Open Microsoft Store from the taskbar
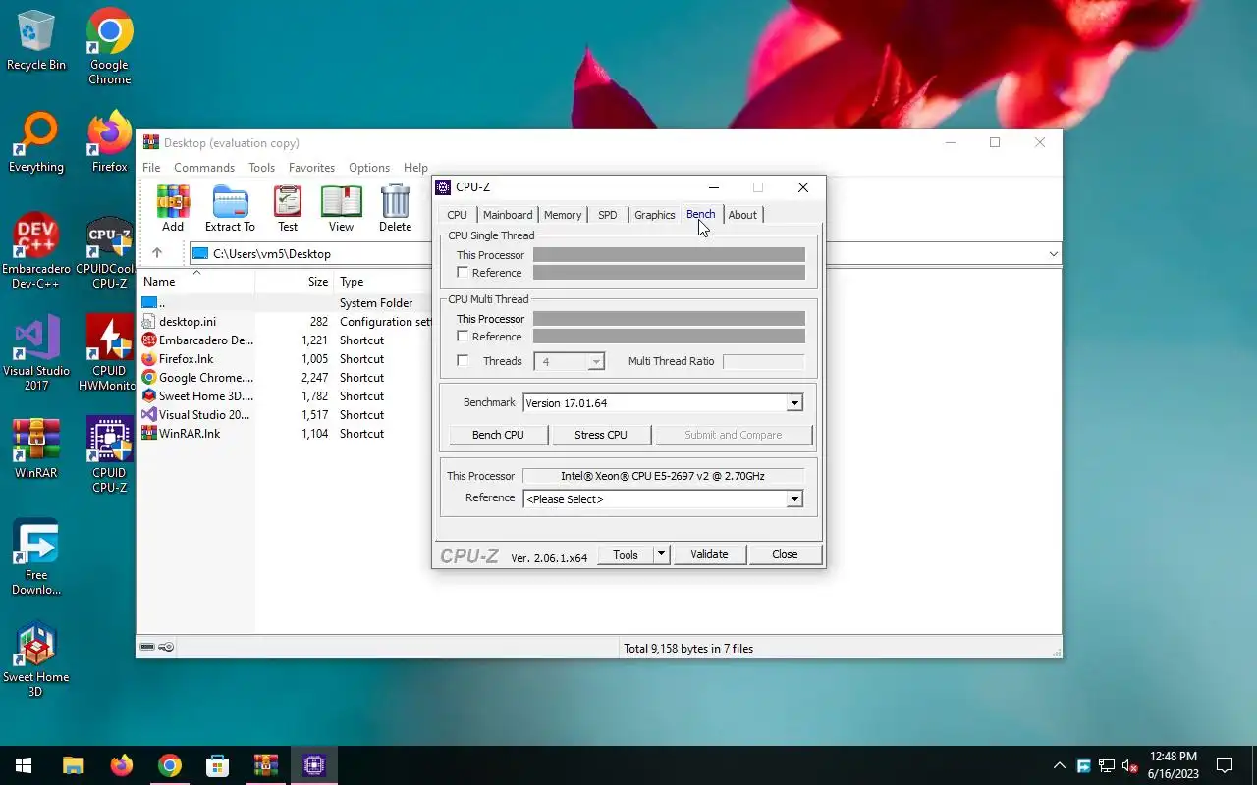Viewport: 1257px width, 785px height. [x=218, y=765]
